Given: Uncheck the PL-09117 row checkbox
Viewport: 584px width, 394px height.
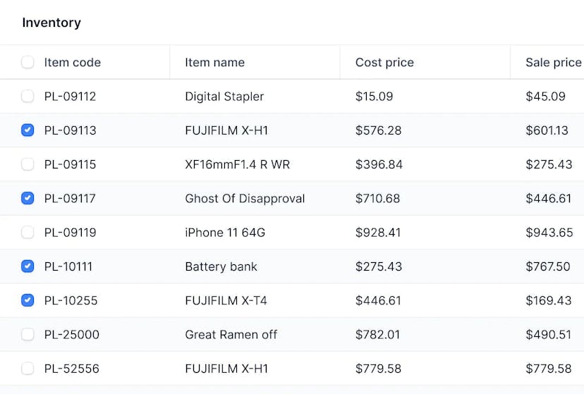Looking at the screenshot, I should 28,198.
